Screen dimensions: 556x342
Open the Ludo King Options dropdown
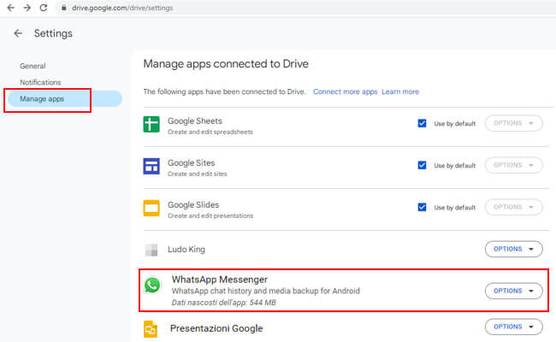513,249
